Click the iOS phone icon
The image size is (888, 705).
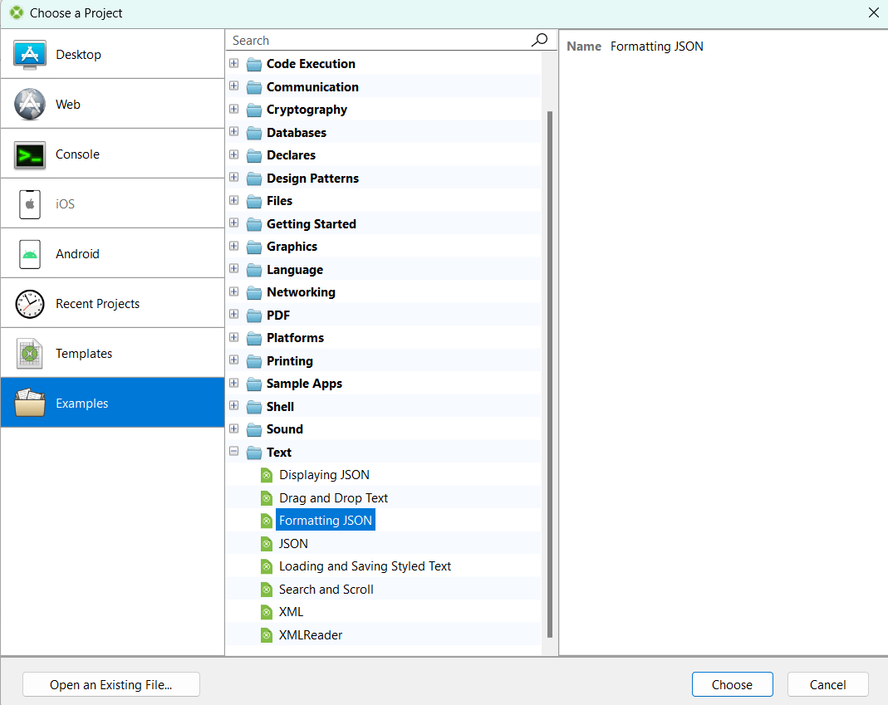pyautogui.click(x=29, y=204)
